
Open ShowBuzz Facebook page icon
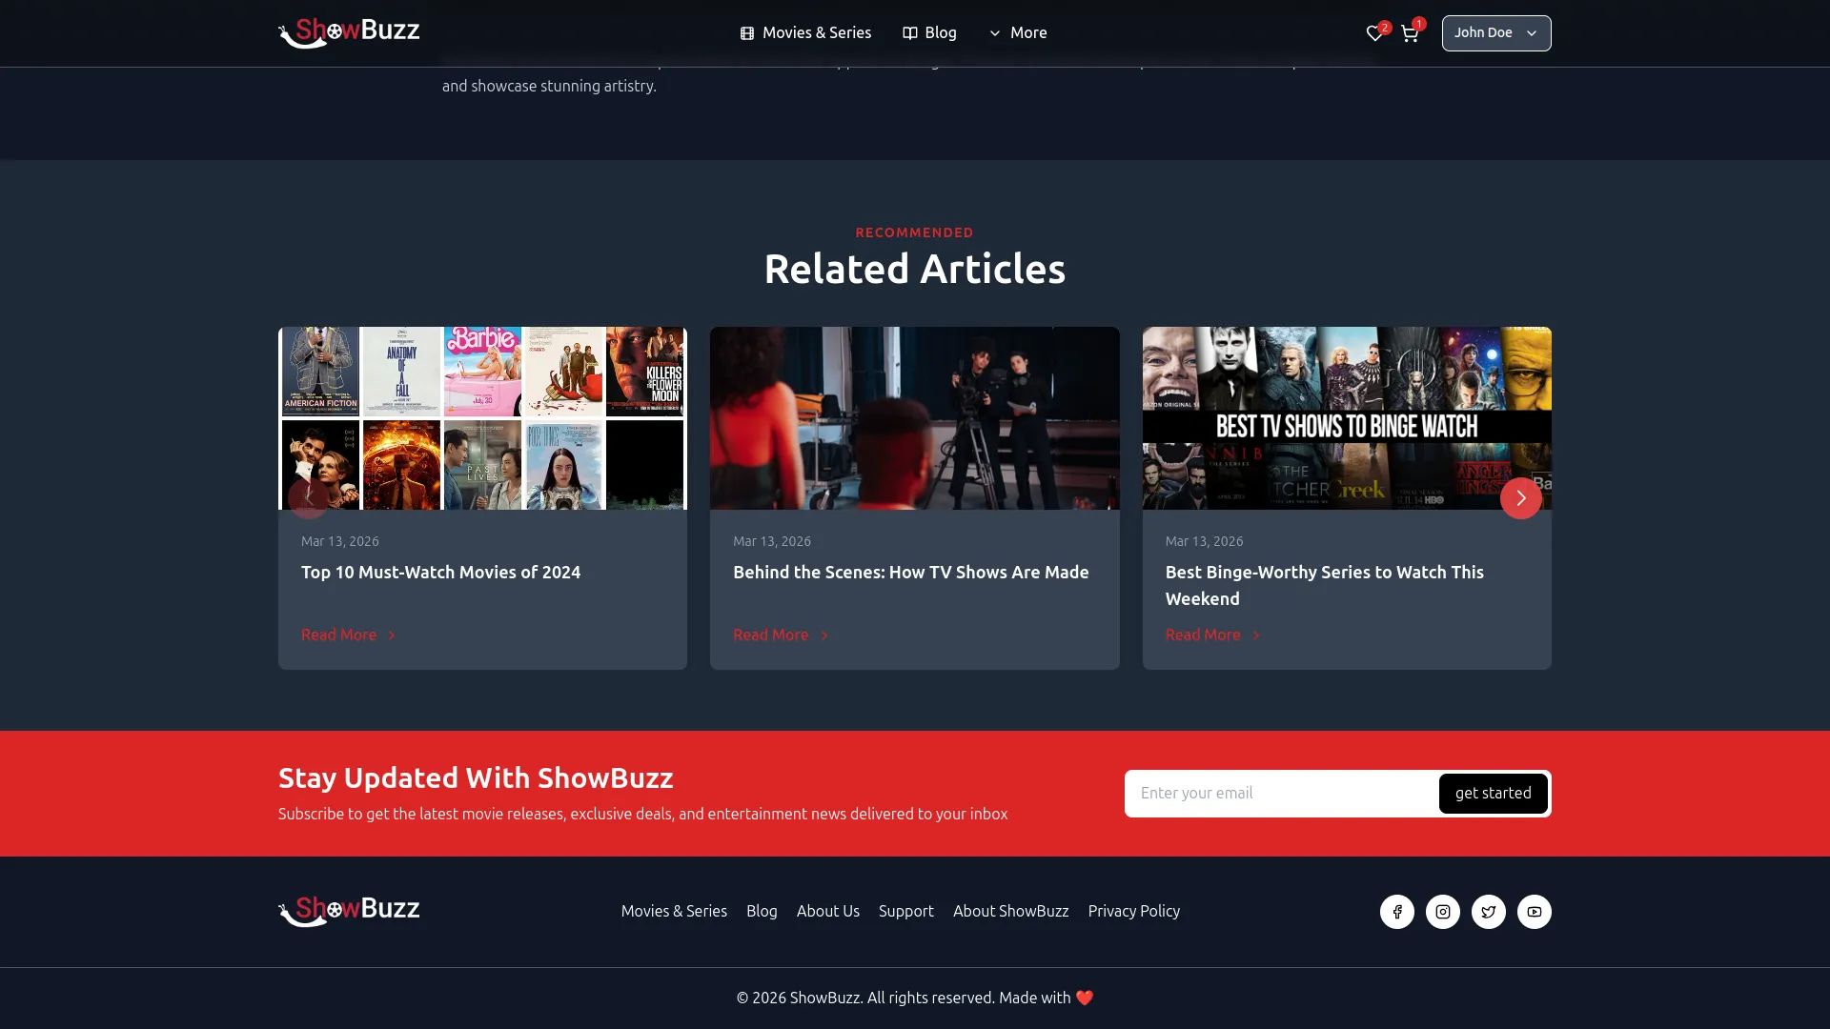point(1396,911)
